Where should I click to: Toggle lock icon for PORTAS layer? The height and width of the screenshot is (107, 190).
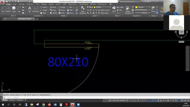(x=92, y=7)
